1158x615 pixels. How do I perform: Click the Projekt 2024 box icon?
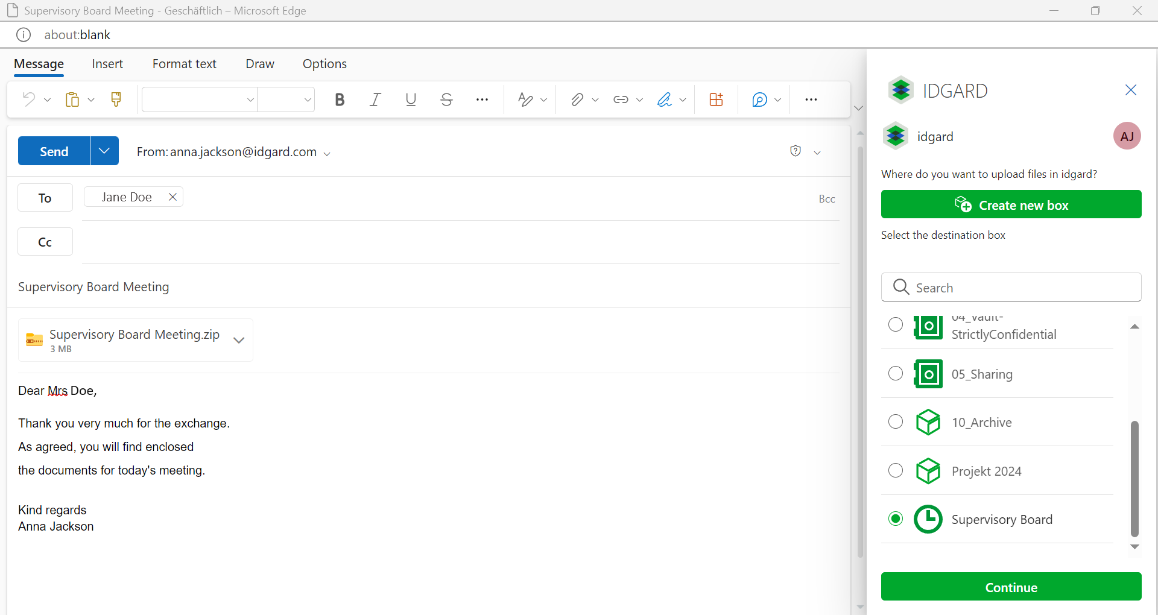click(x=928, y=471)
